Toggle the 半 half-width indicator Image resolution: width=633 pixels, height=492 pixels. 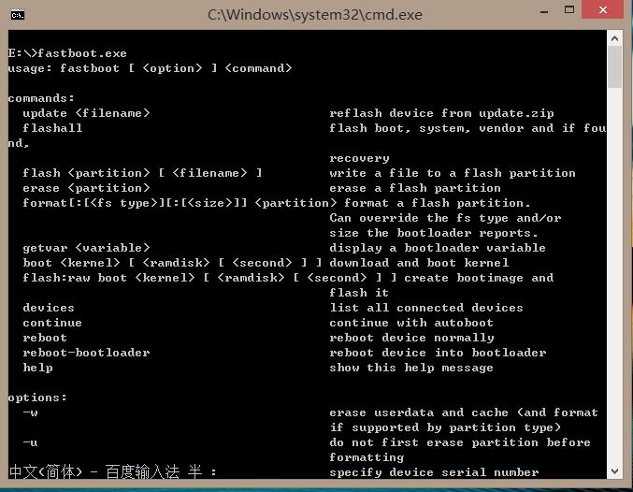193,472
